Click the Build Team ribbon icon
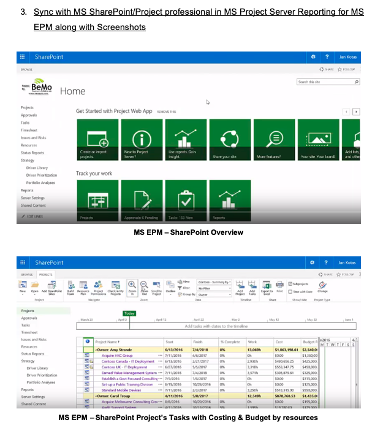The height and width of the screenshot is (425, 383). tap(70, 288)
